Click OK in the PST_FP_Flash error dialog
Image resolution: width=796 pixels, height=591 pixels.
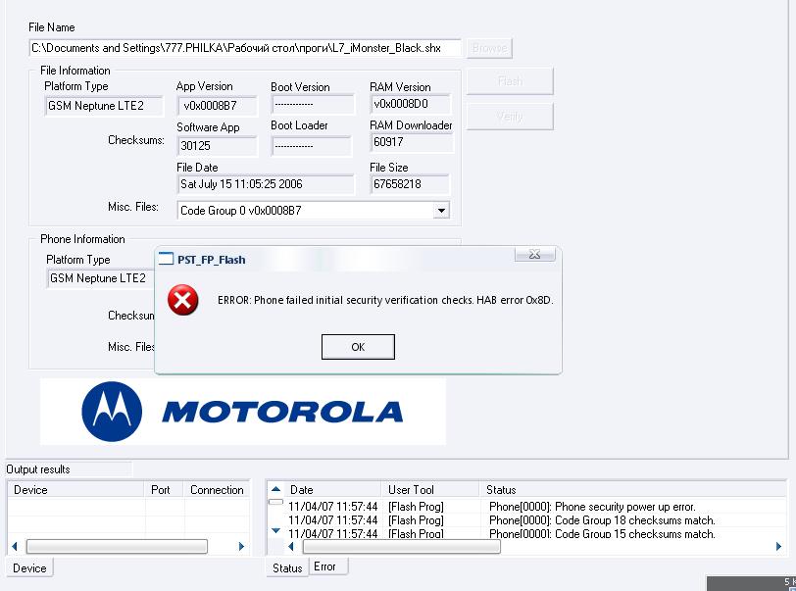(x=358, y=347)
